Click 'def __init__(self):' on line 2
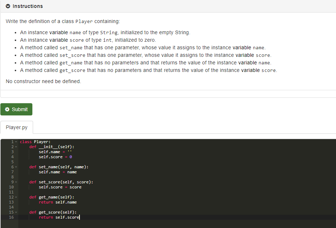This screenshot has width=336, height=228. [52, 147]
